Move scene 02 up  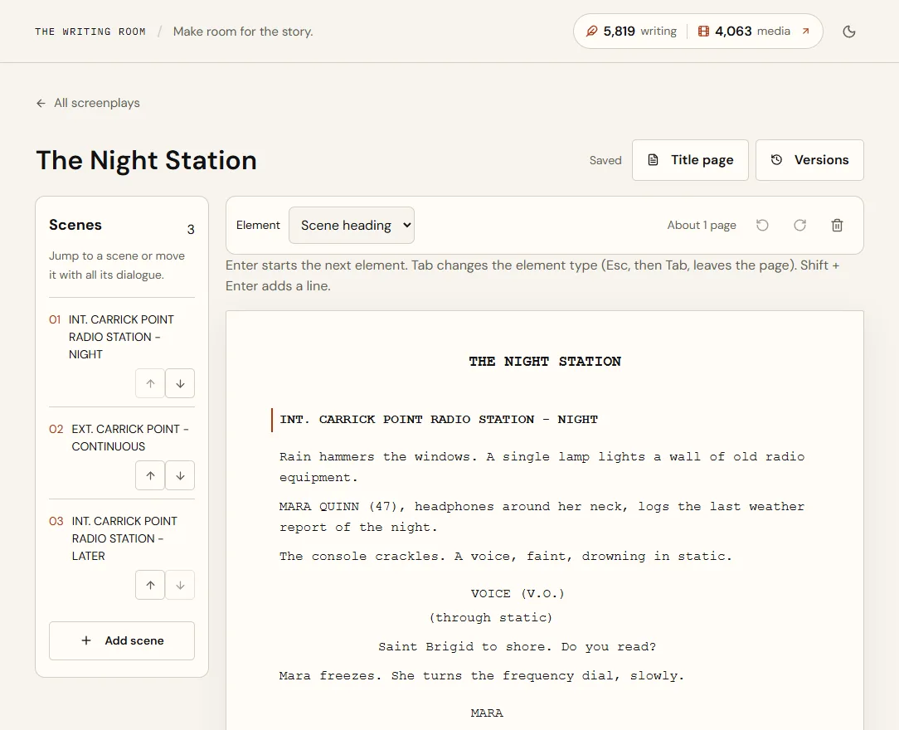(x=150, y=475)
